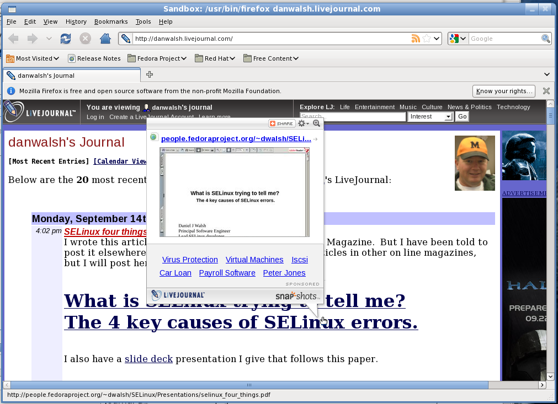Screen dimensions: 558x404
Task: Open the slide deck link
Action: coord(148,359)
